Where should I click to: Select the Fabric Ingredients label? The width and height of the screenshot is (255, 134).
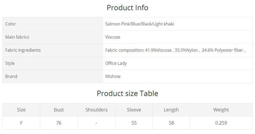[23, 50]
